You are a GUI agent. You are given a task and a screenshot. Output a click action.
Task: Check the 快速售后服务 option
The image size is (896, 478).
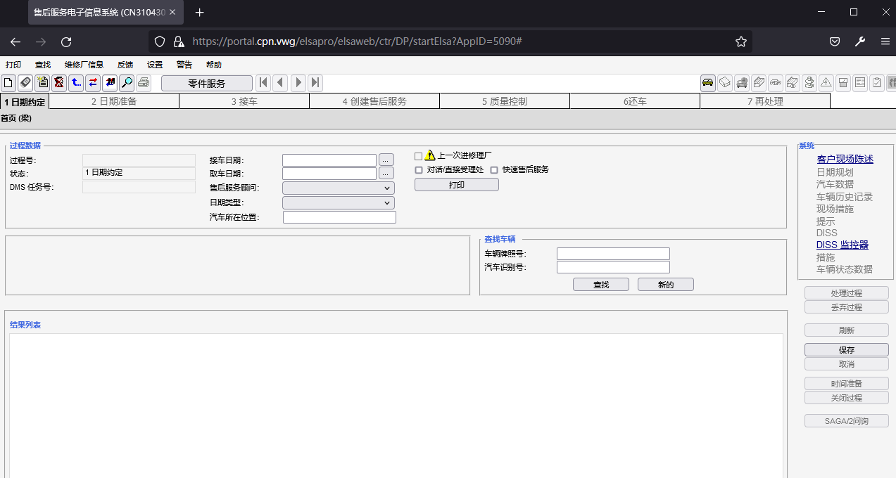point(494,169)
